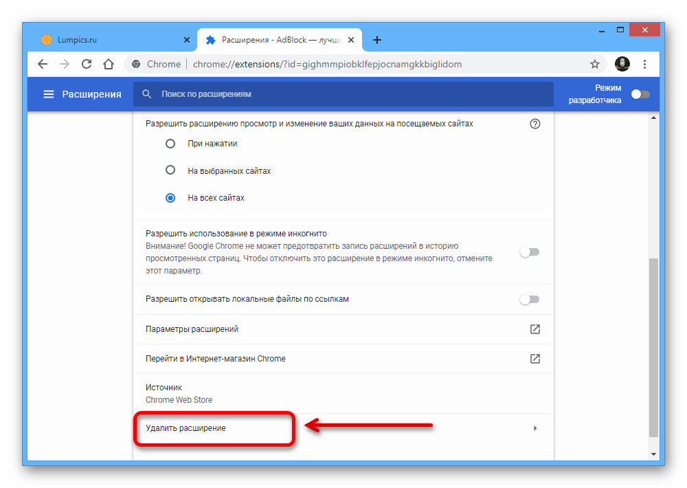Open Chrome Web Store external link icon

click(534, 359)
